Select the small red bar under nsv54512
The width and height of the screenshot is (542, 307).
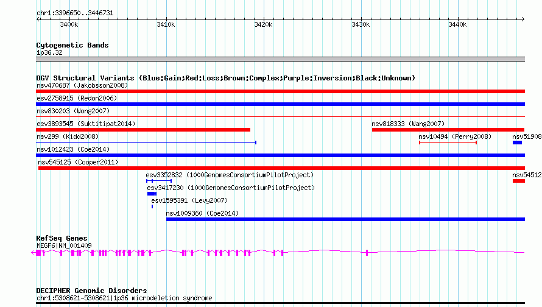tap(518, 181)
